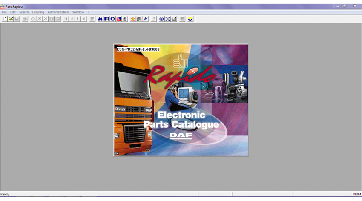Screen dimensions: 362x201
Task: Click the pan/move drawing icon
Action: point(33,19)
